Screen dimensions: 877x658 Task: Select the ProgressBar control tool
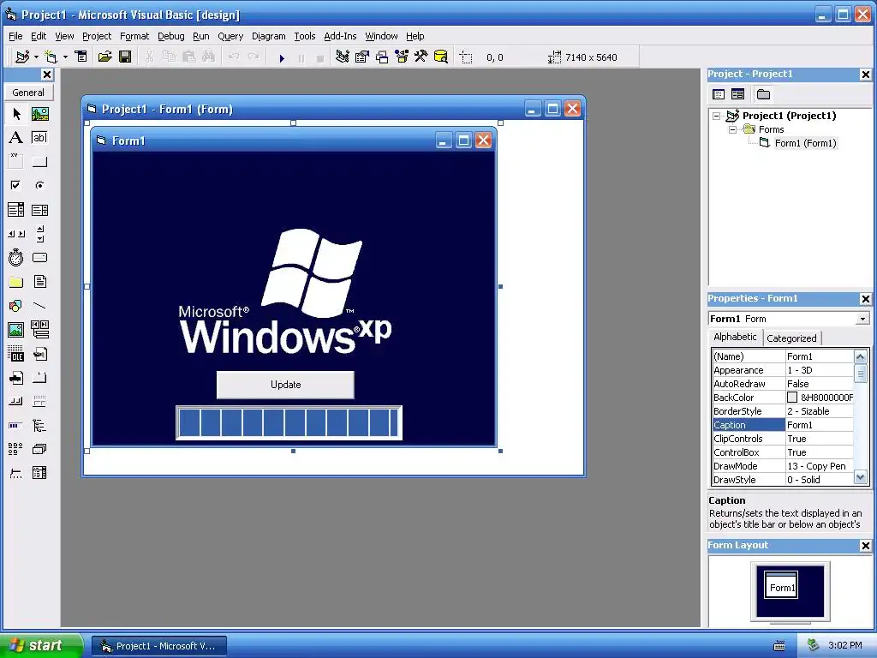click(x=16, y=425)
